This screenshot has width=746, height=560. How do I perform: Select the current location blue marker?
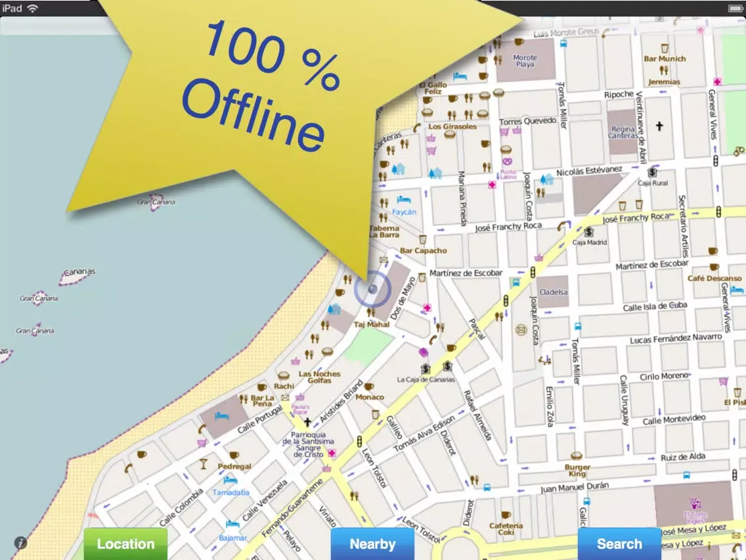pyautogui.click(x=372, y=289)
